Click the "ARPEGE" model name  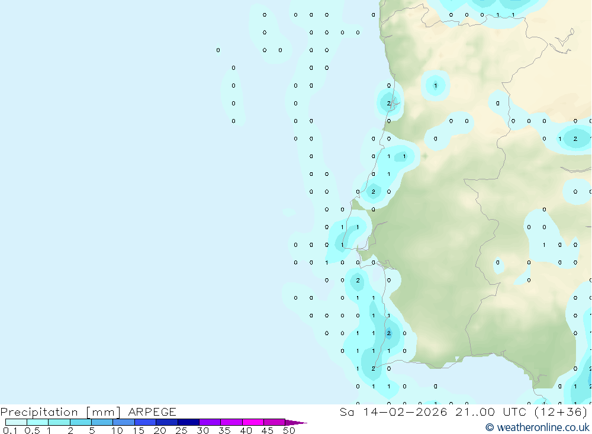pyautogui.click(x=152, y=412)
